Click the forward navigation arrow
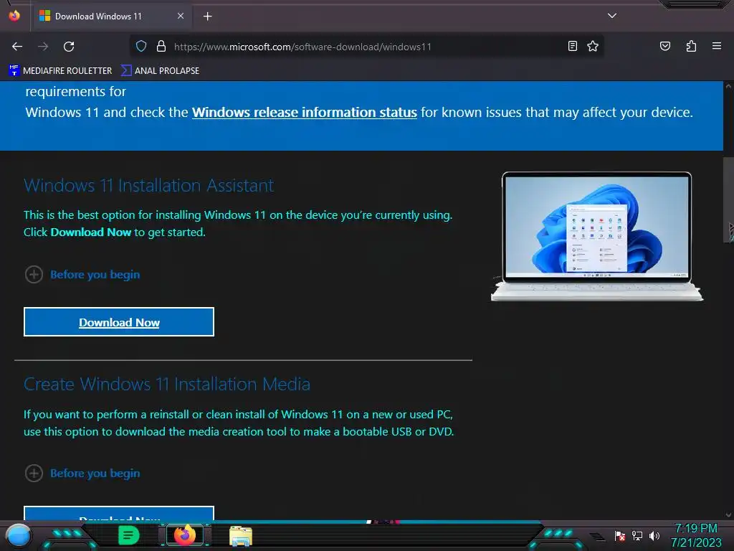This screenshot has height=551, width=734. (43, 47)
